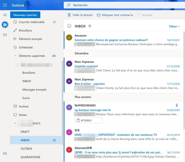This screenshot has height=162, width=185.
Task: Click the Plus anciens group header
Action: [123, 97]
